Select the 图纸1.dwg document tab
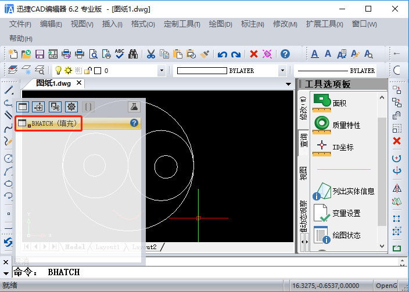The image size is (409, 292). click(53, 83)
